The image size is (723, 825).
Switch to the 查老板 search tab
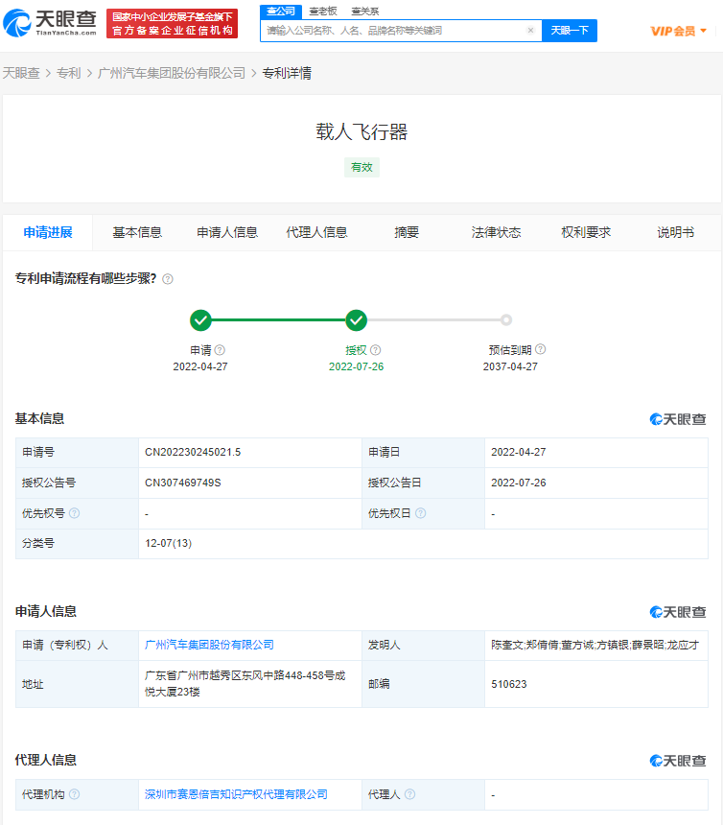(x=323, y=12)
